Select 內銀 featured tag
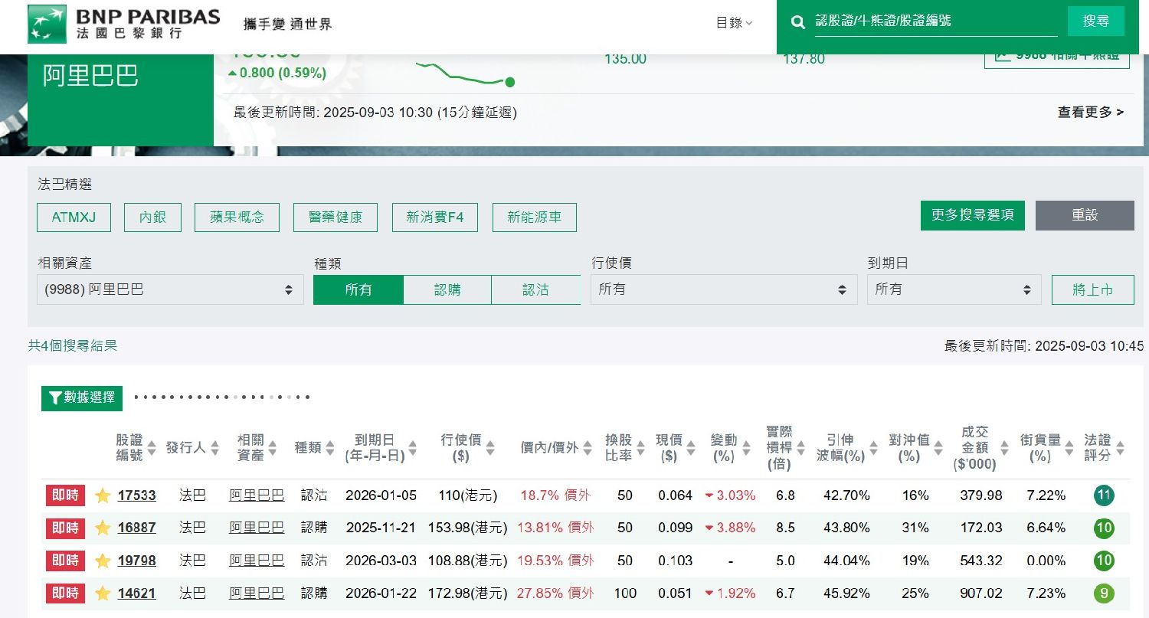This screenshot has width=1149, height=618. [x=153, y=217]
